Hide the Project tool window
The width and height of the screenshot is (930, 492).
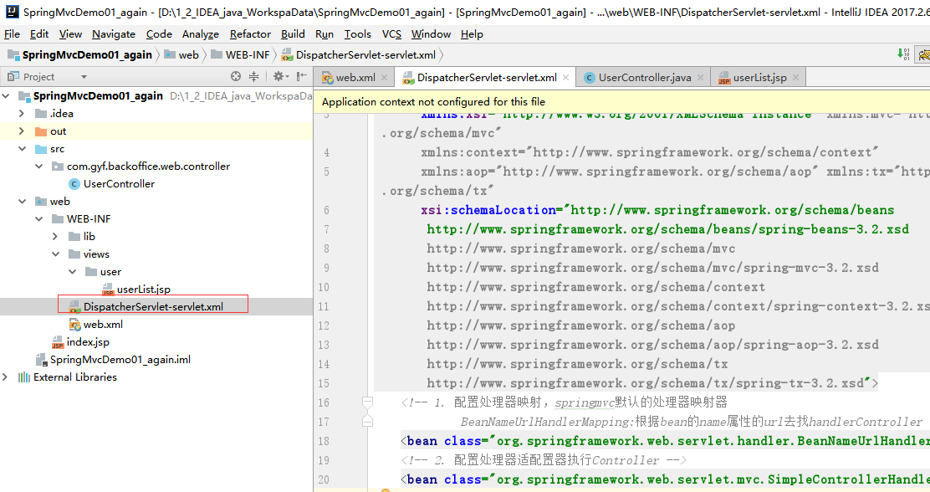pos(302,76)
